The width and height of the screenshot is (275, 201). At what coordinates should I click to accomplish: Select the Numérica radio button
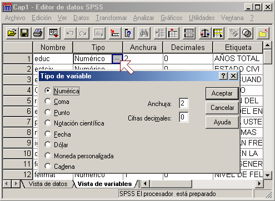48,91
